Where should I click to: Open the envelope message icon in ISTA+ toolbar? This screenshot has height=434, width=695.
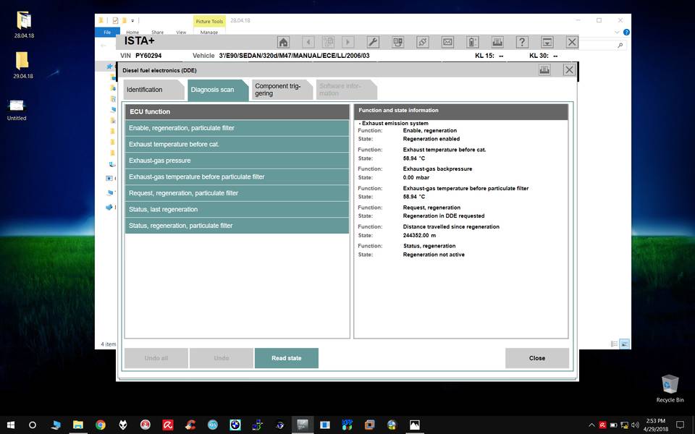447,42
